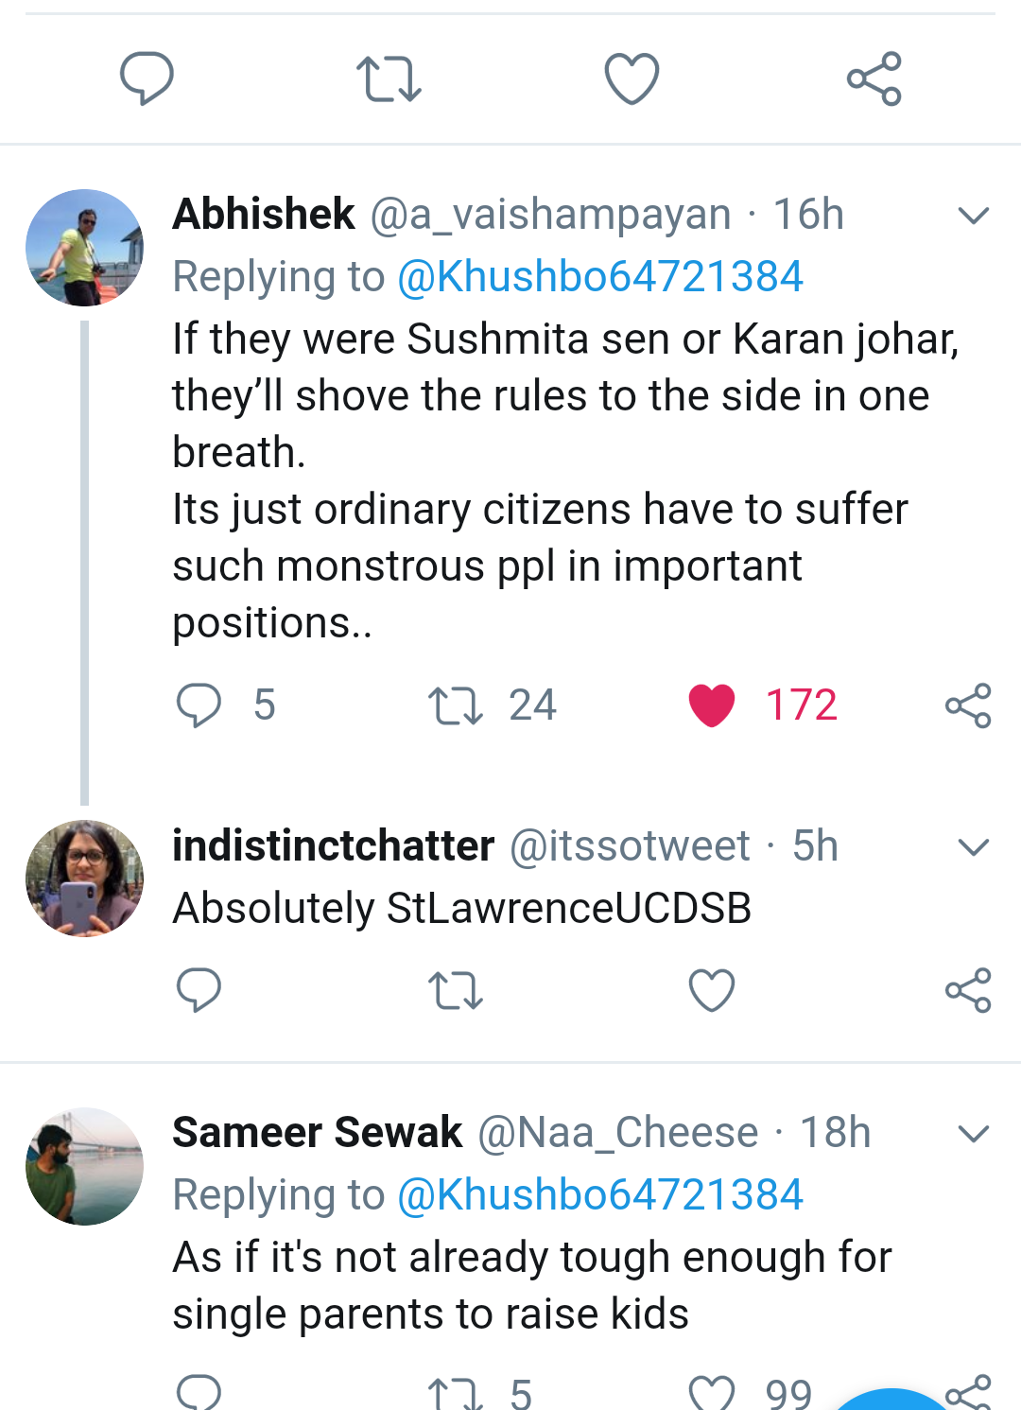Like the top tweet
The image size is (1021, 1410).
click(x=632, y=78)
